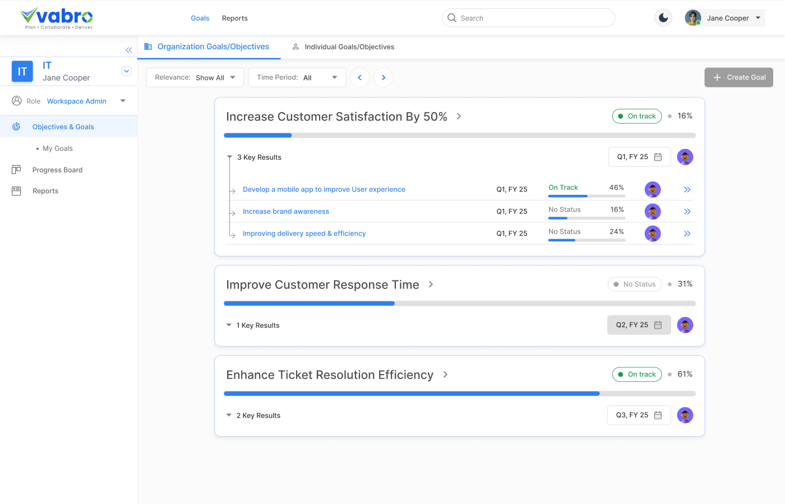Expand 1 Key Results list
The height and width of the screenshot is (504, 785).
[229, 325]
